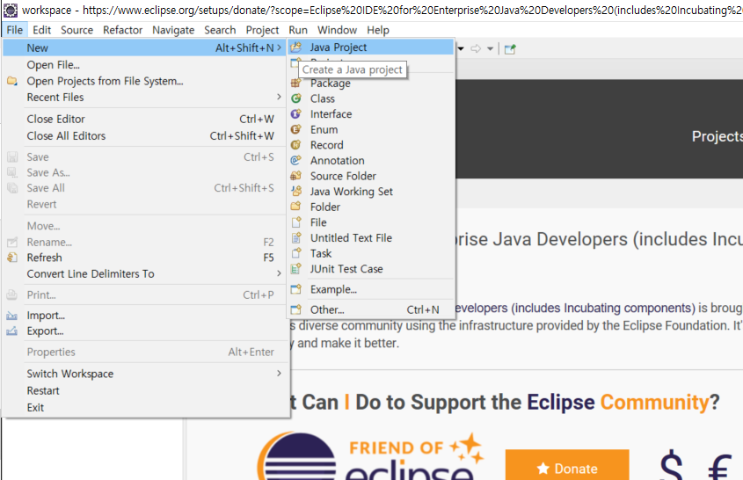Open the Help menu

tap(378, 30)
